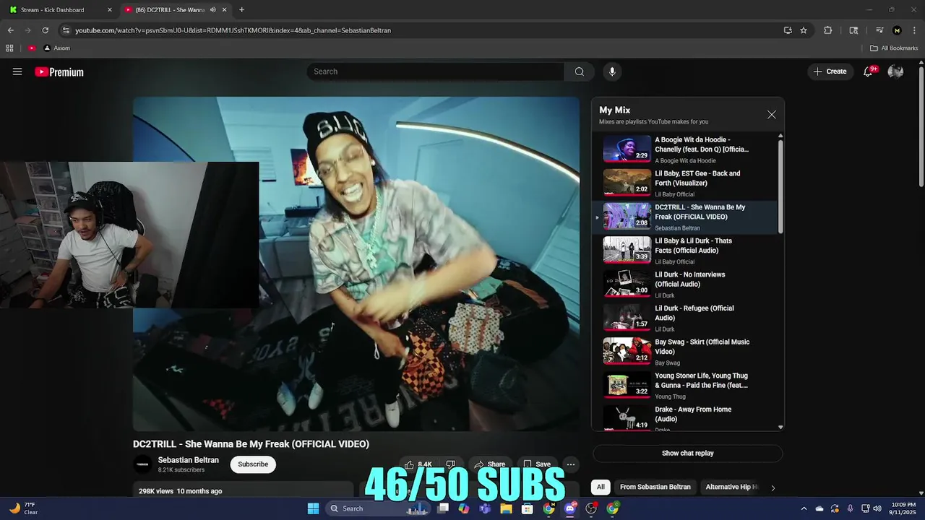Image resolution: width=925 pixels, height=520 pixels.
Task: Play Lil Durk - Refugee audio
Action: [684, 318]
